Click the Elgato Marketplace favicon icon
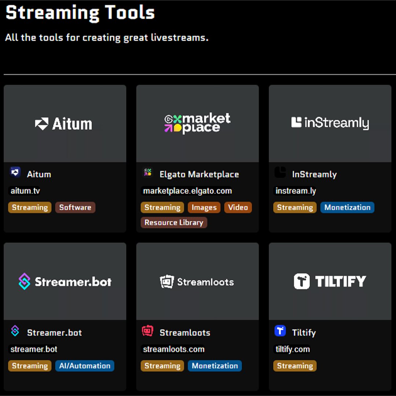This screenshot has width=396, height=396. [147, 172]
